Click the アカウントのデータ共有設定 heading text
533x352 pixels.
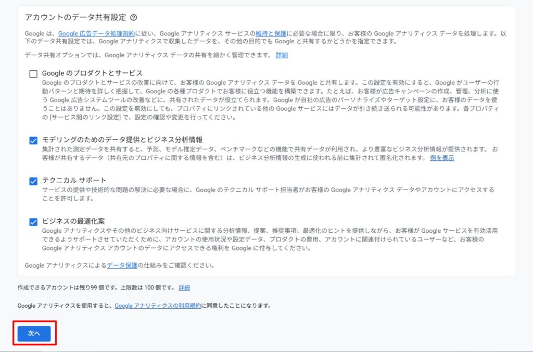pyautogui.click(x=75, y=18)
